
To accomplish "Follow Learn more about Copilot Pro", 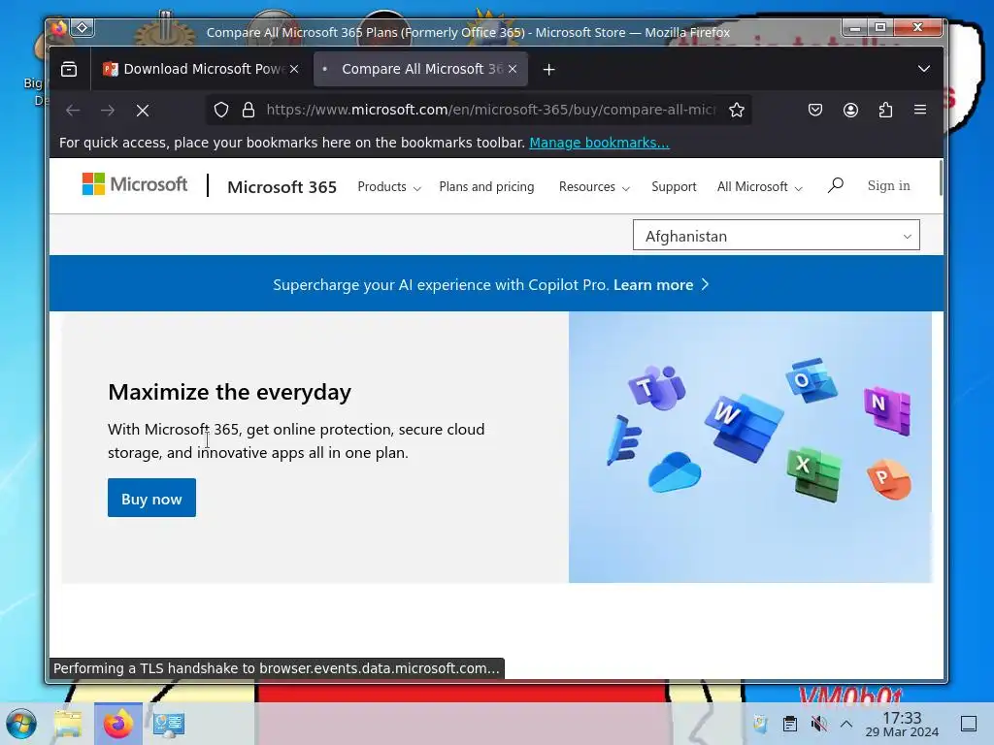I will click(x=660, y=285).
